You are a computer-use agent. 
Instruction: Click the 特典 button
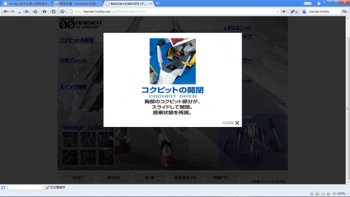(x=149, y=178)
